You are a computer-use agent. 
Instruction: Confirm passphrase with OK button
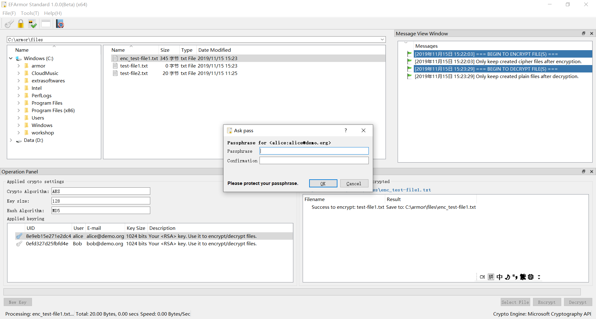pos(323,183)
